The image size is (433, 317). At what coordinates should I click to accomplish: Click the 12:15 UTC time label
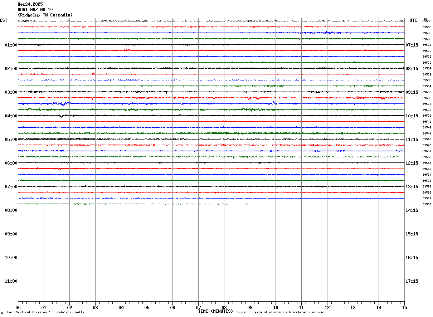(412, 163)
